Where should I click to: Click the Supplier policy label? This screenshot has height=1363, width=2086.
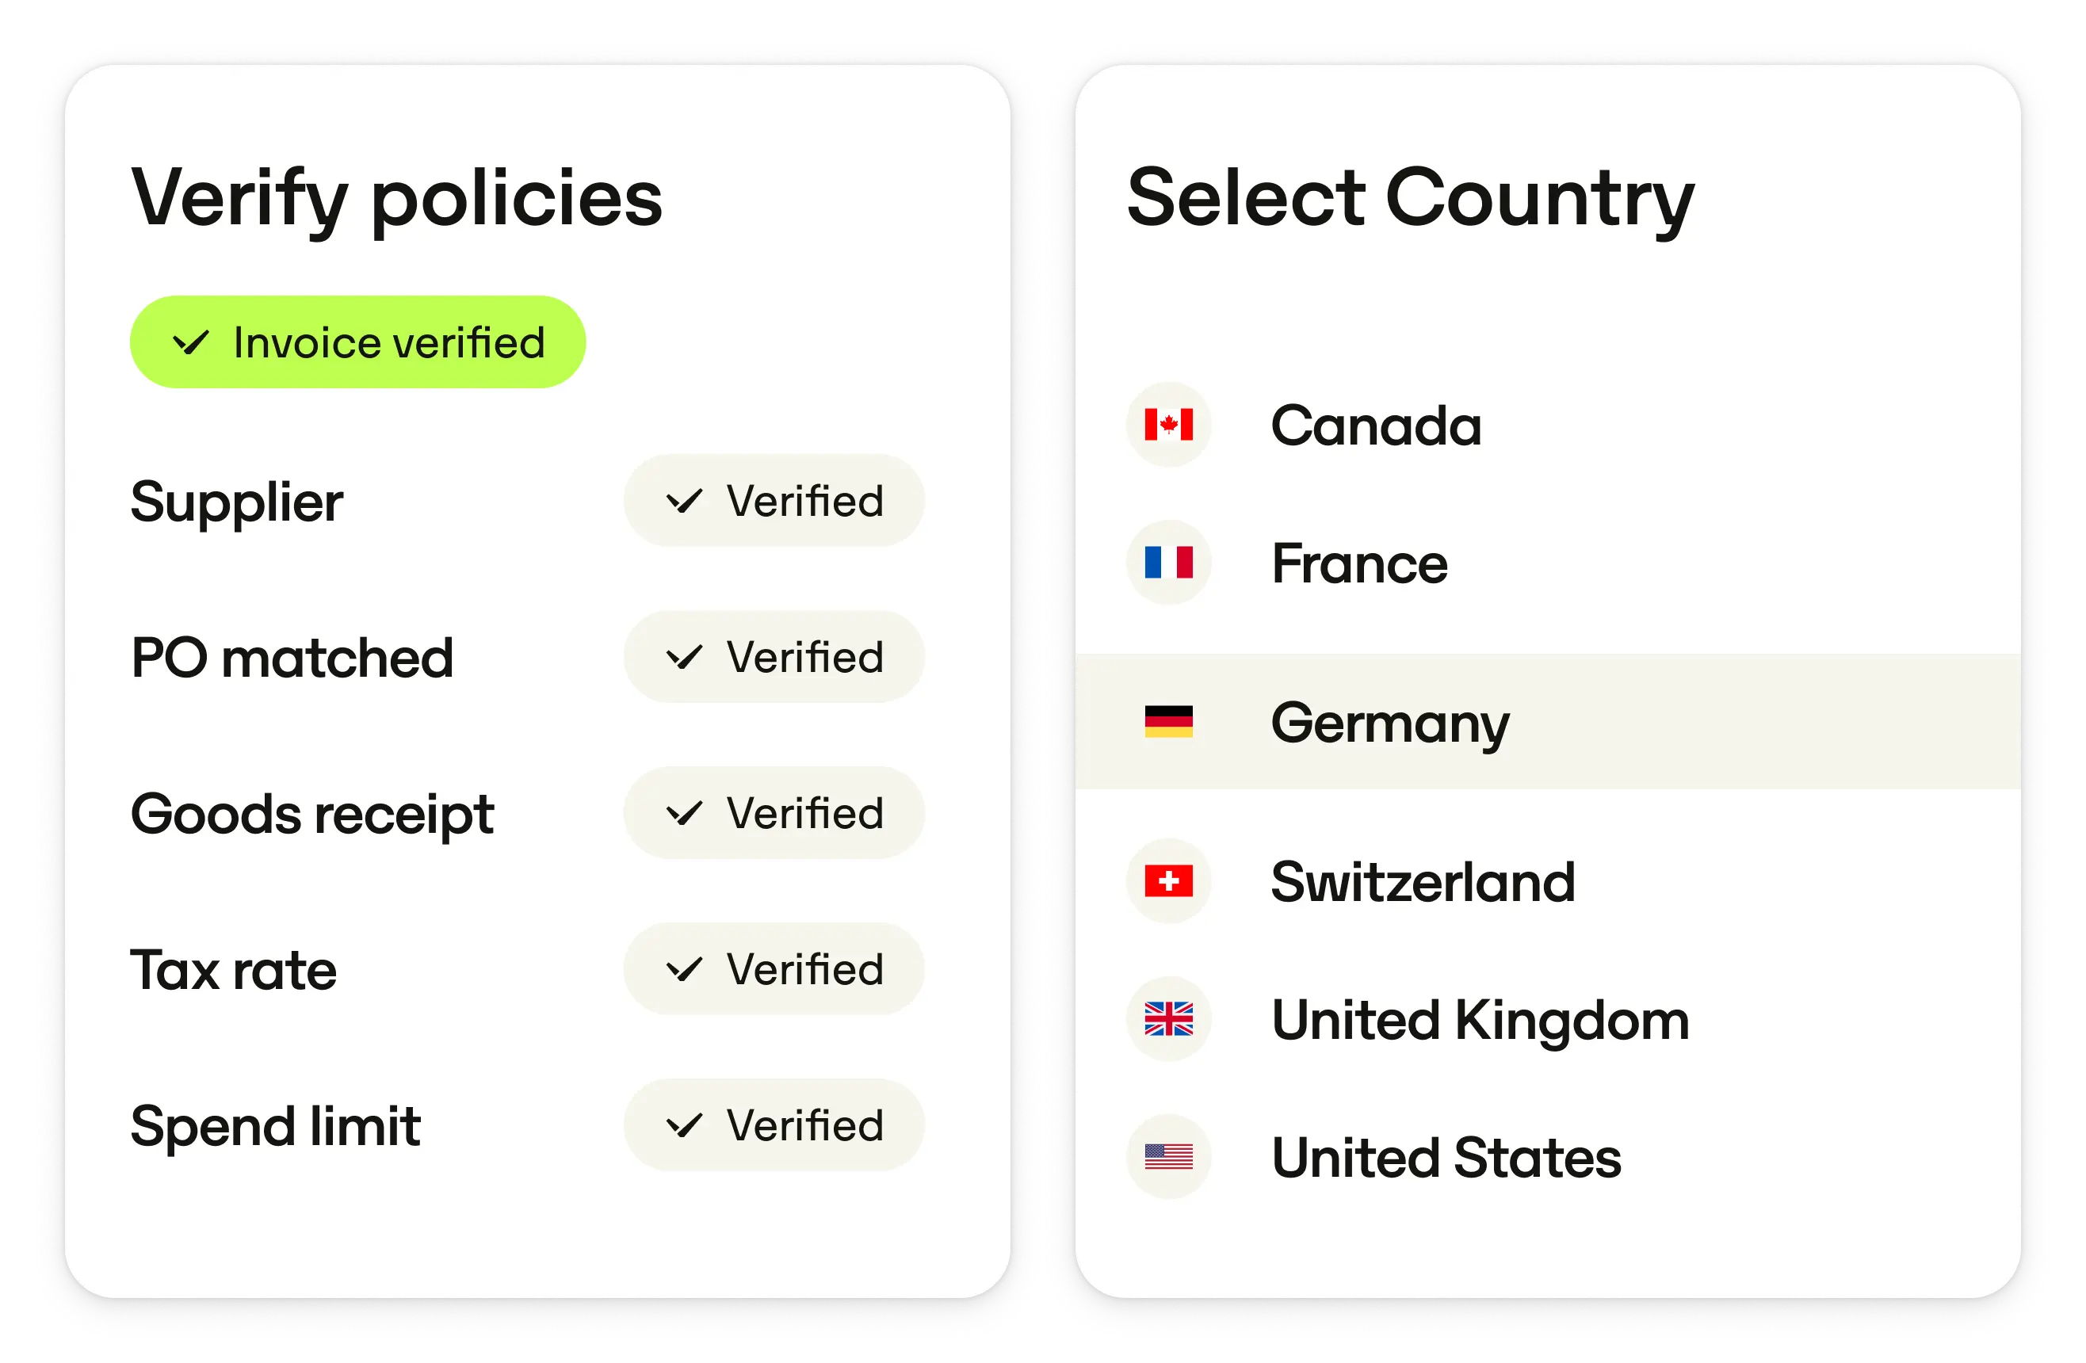(x=237, y=502)
